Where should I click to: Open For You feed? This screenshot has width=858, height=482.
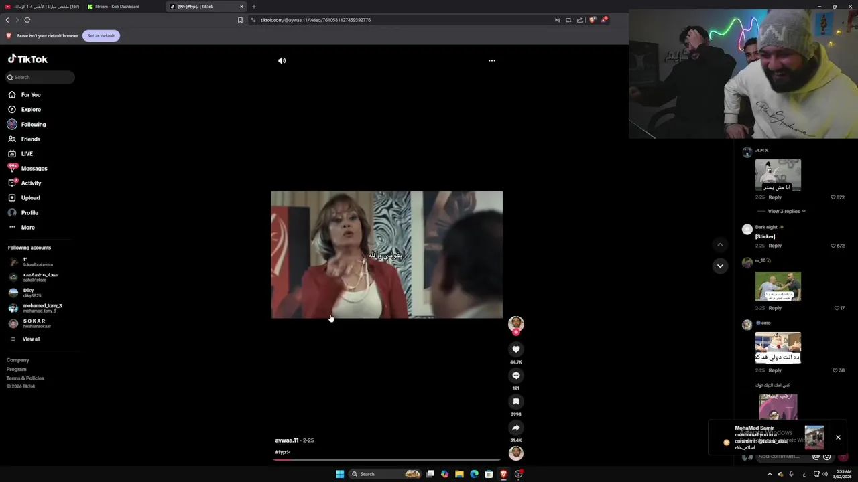(x=31, y=95)
